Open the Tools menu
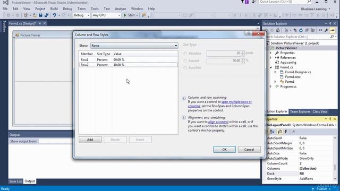This screenshot has width=340, height=191. pos(95,8)
